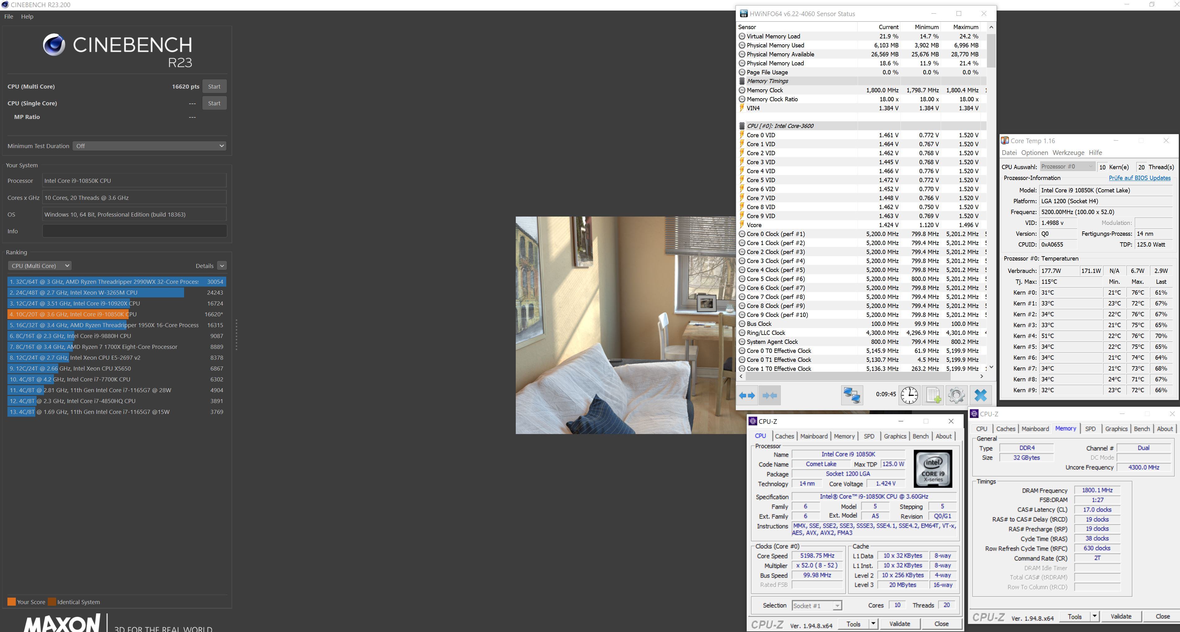The width and height of the screenshot is (1180, 632).
Task: Click Validate in CPU-Z Memory window
Action: click(x=1120, y=617)
